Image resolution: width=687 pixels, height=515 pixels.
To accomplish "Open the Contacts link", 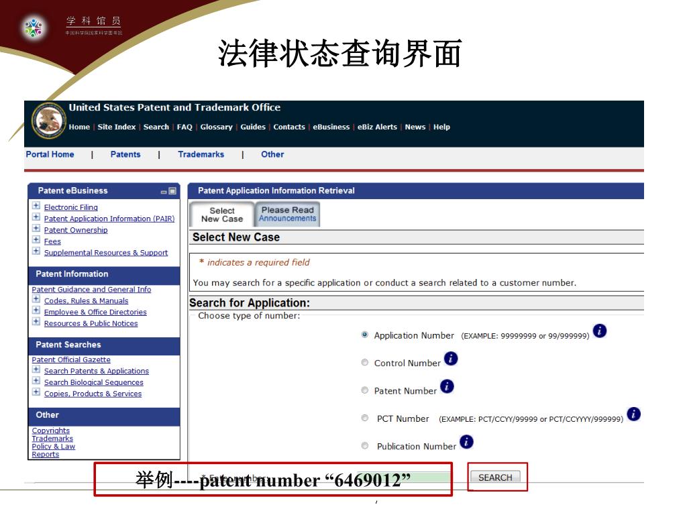I will 289,127.
